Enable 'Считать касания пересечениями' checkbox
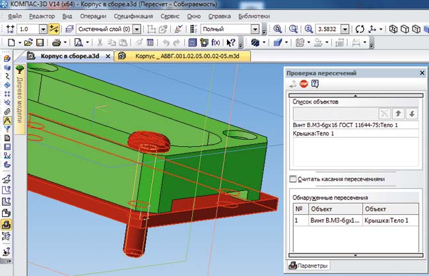 294,179
